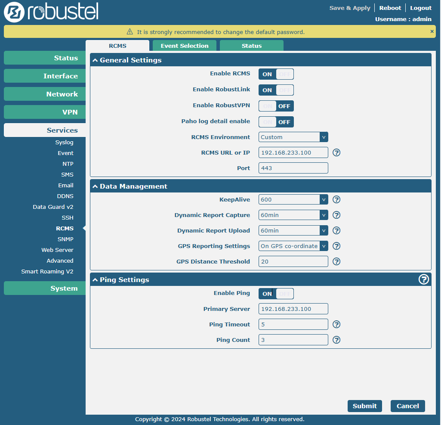Viewport: 441px width, 425px height.
Task: Edit the Ping Timeout field
Action: (293, 324)
